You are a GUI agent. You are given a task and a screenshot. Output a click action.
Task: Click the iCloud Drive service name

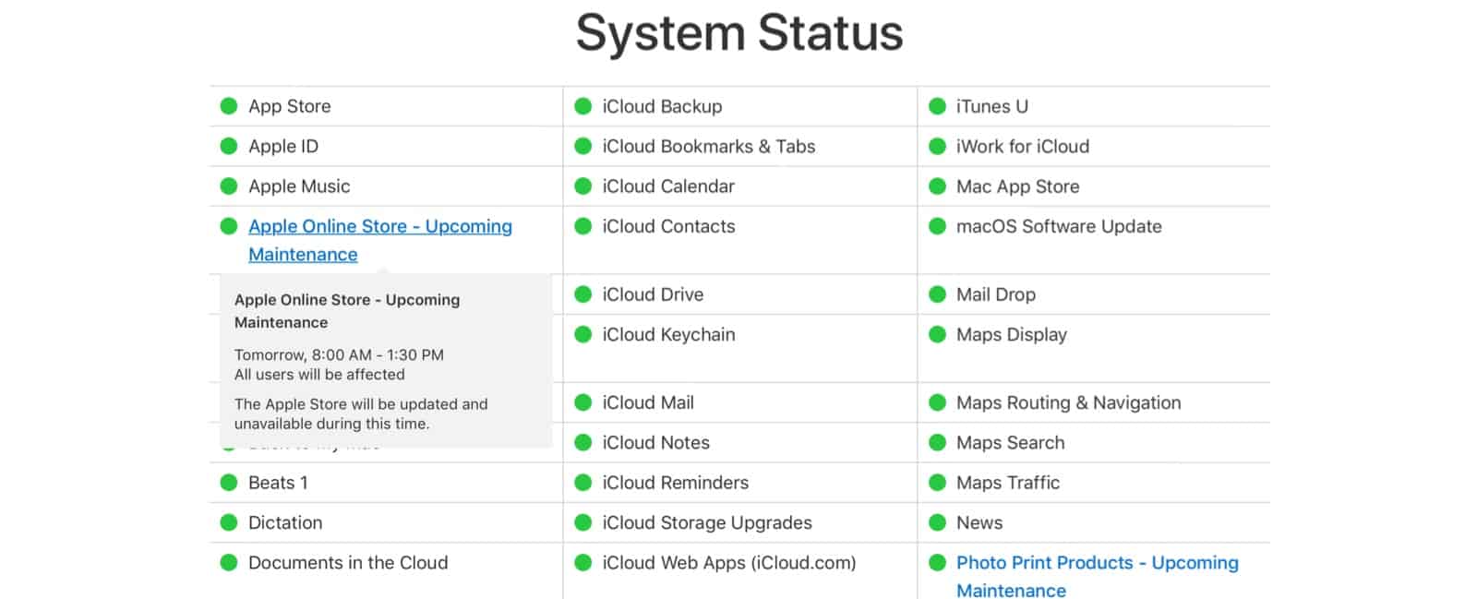tap(653, 294)
